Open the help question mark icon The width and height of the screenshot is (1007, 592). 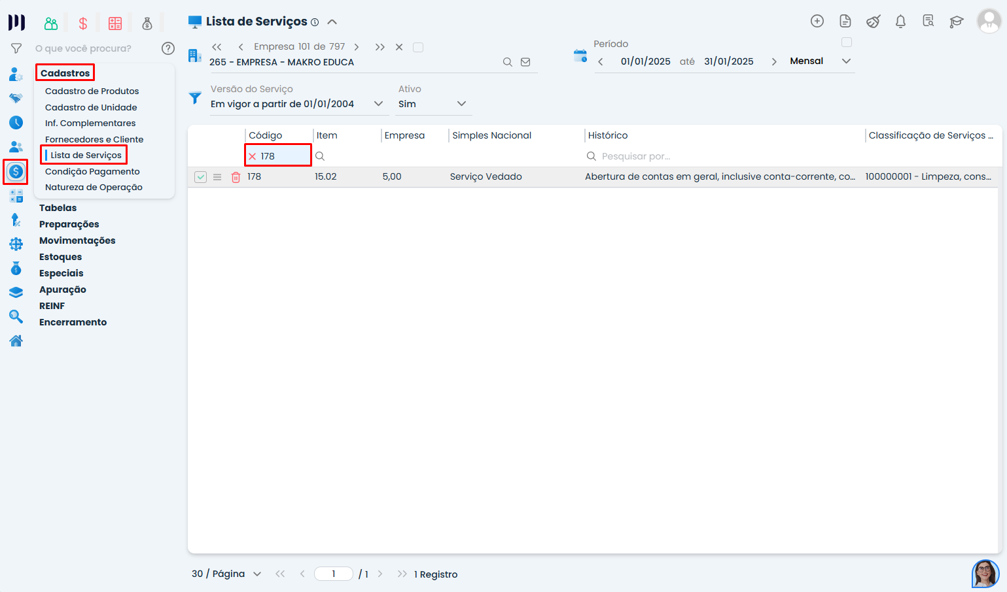click(168, 48)
